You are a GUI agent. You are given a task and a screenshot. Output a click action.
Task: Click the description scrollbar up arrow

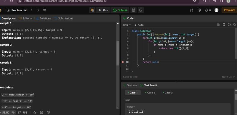[x=118, y=23]
